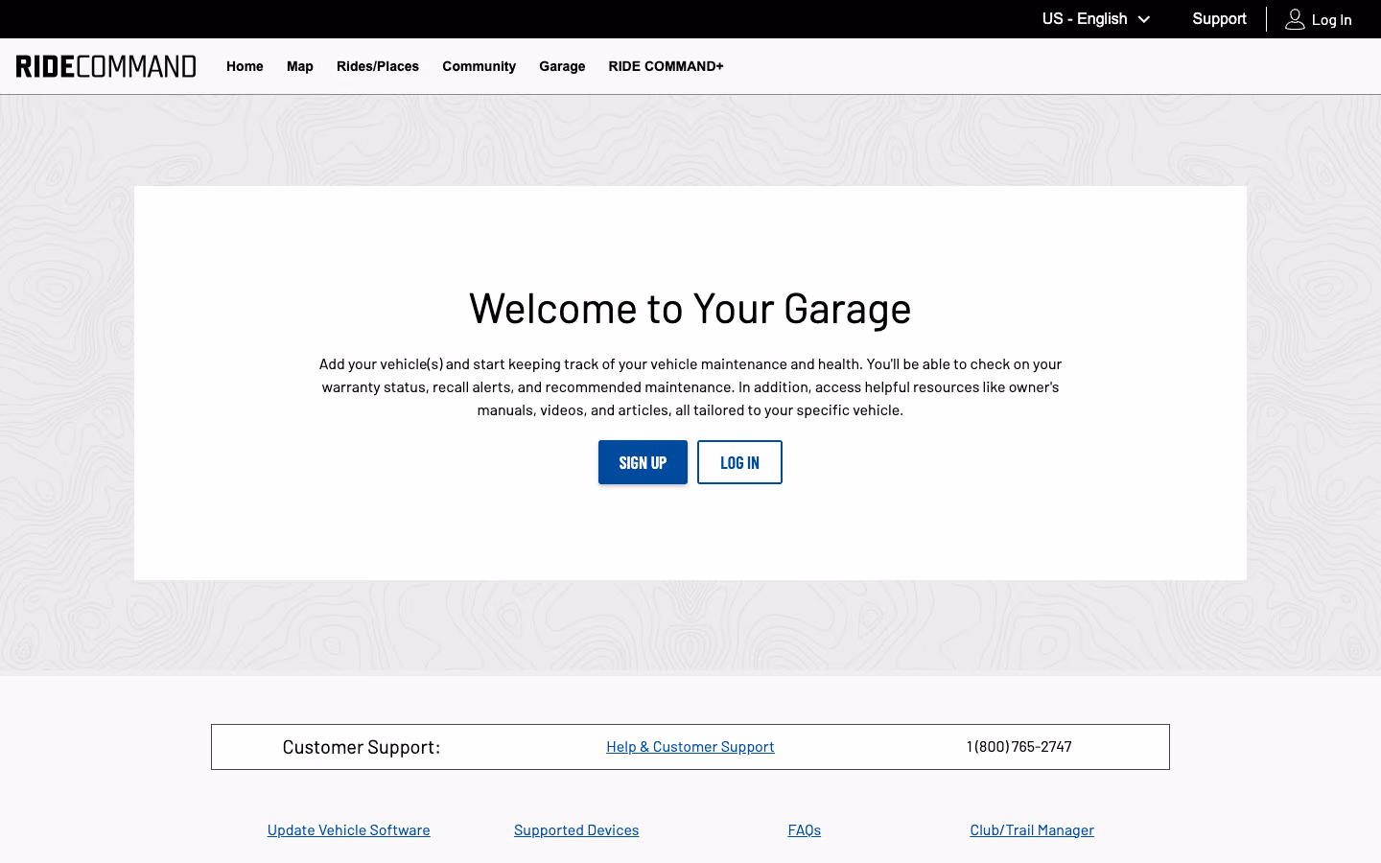Select the Community menu item

(479, 66)
